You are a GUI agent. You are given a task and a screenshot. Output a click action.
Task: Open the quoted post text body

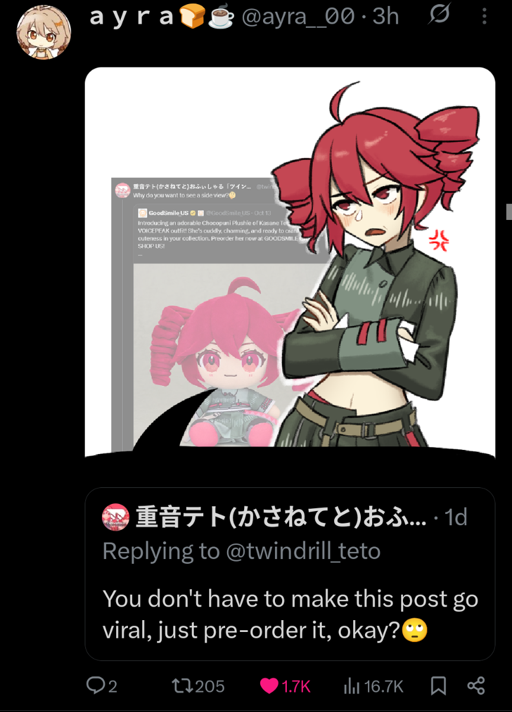290,615
